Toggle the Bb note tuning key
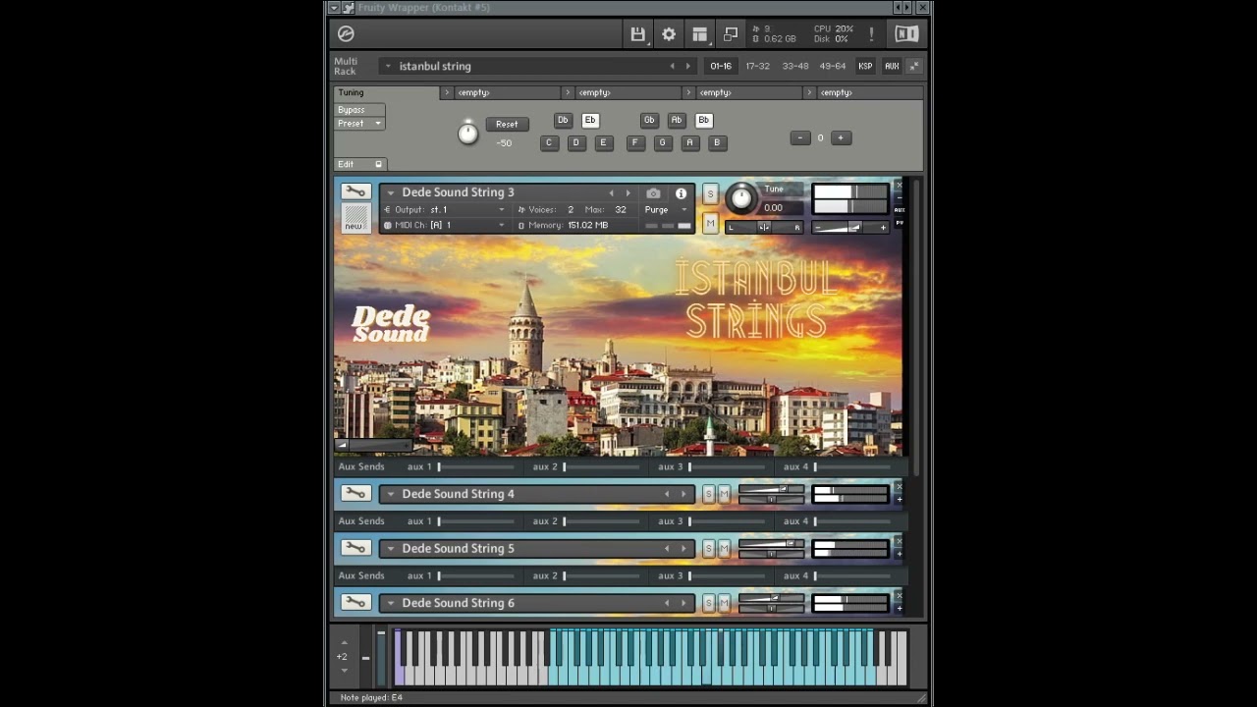 pos(704,120)
